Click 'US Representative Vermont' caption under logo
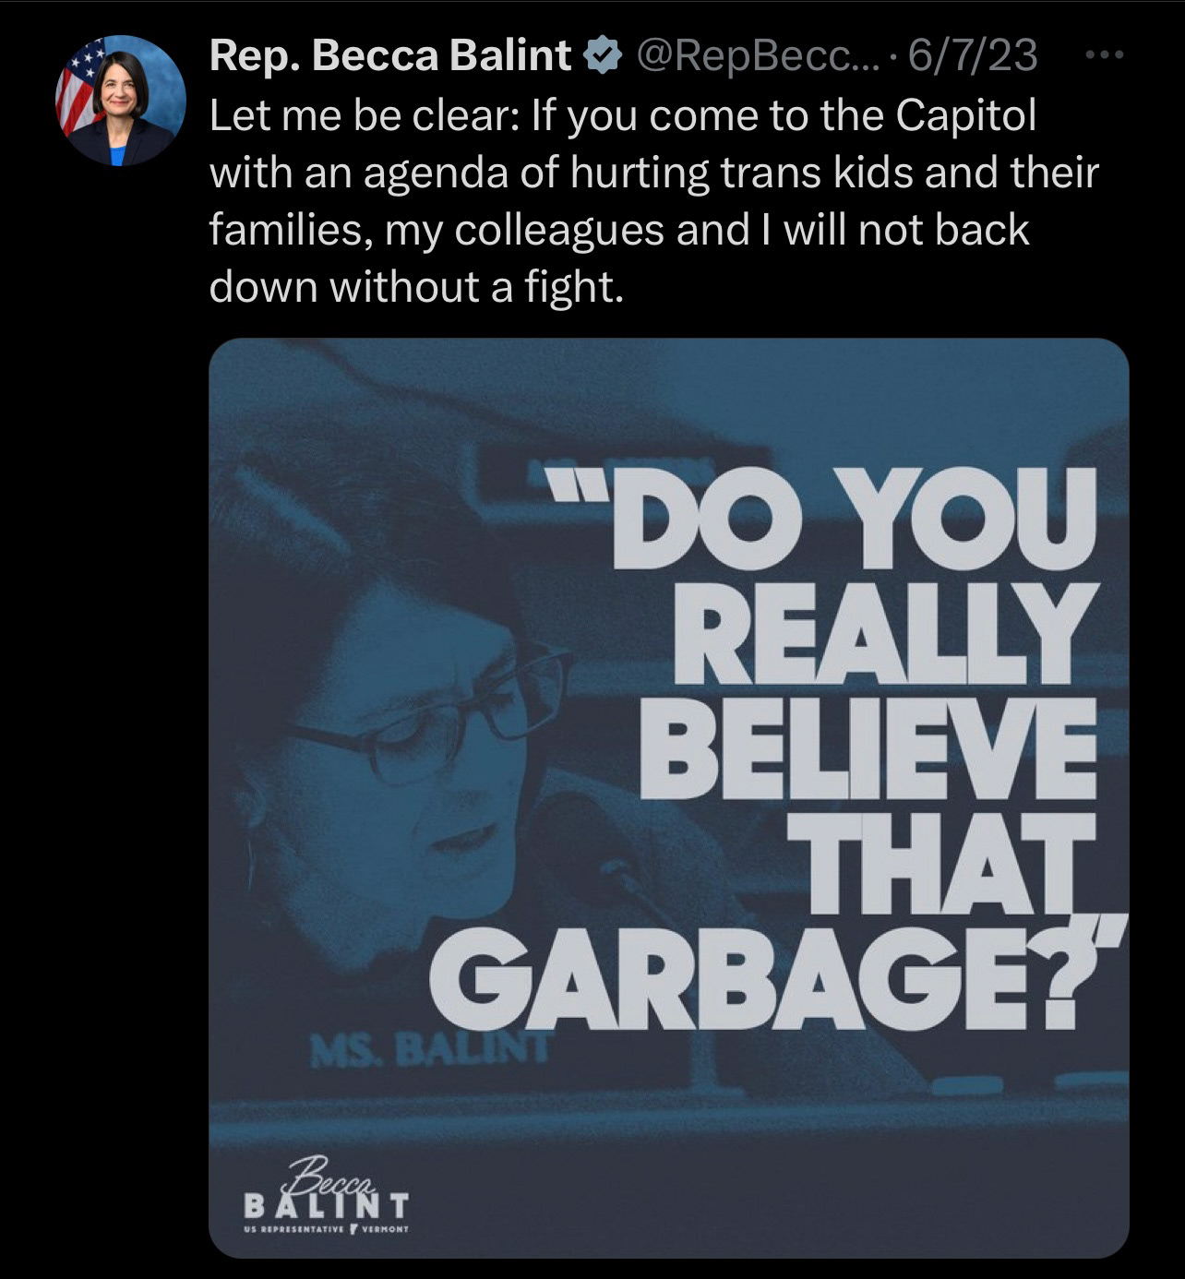Viewport: 1185px width, 1279px height. (323, 1230)
